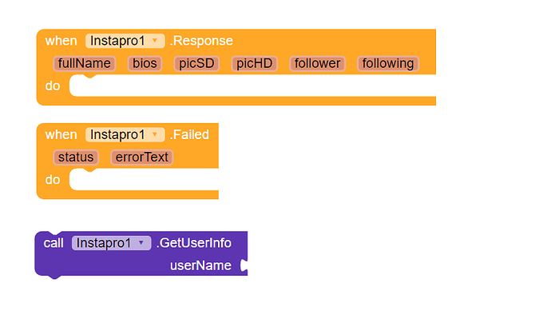Screen dimensions: 551x331
Task: Click the follower parameter
Action: pos(317,63)
